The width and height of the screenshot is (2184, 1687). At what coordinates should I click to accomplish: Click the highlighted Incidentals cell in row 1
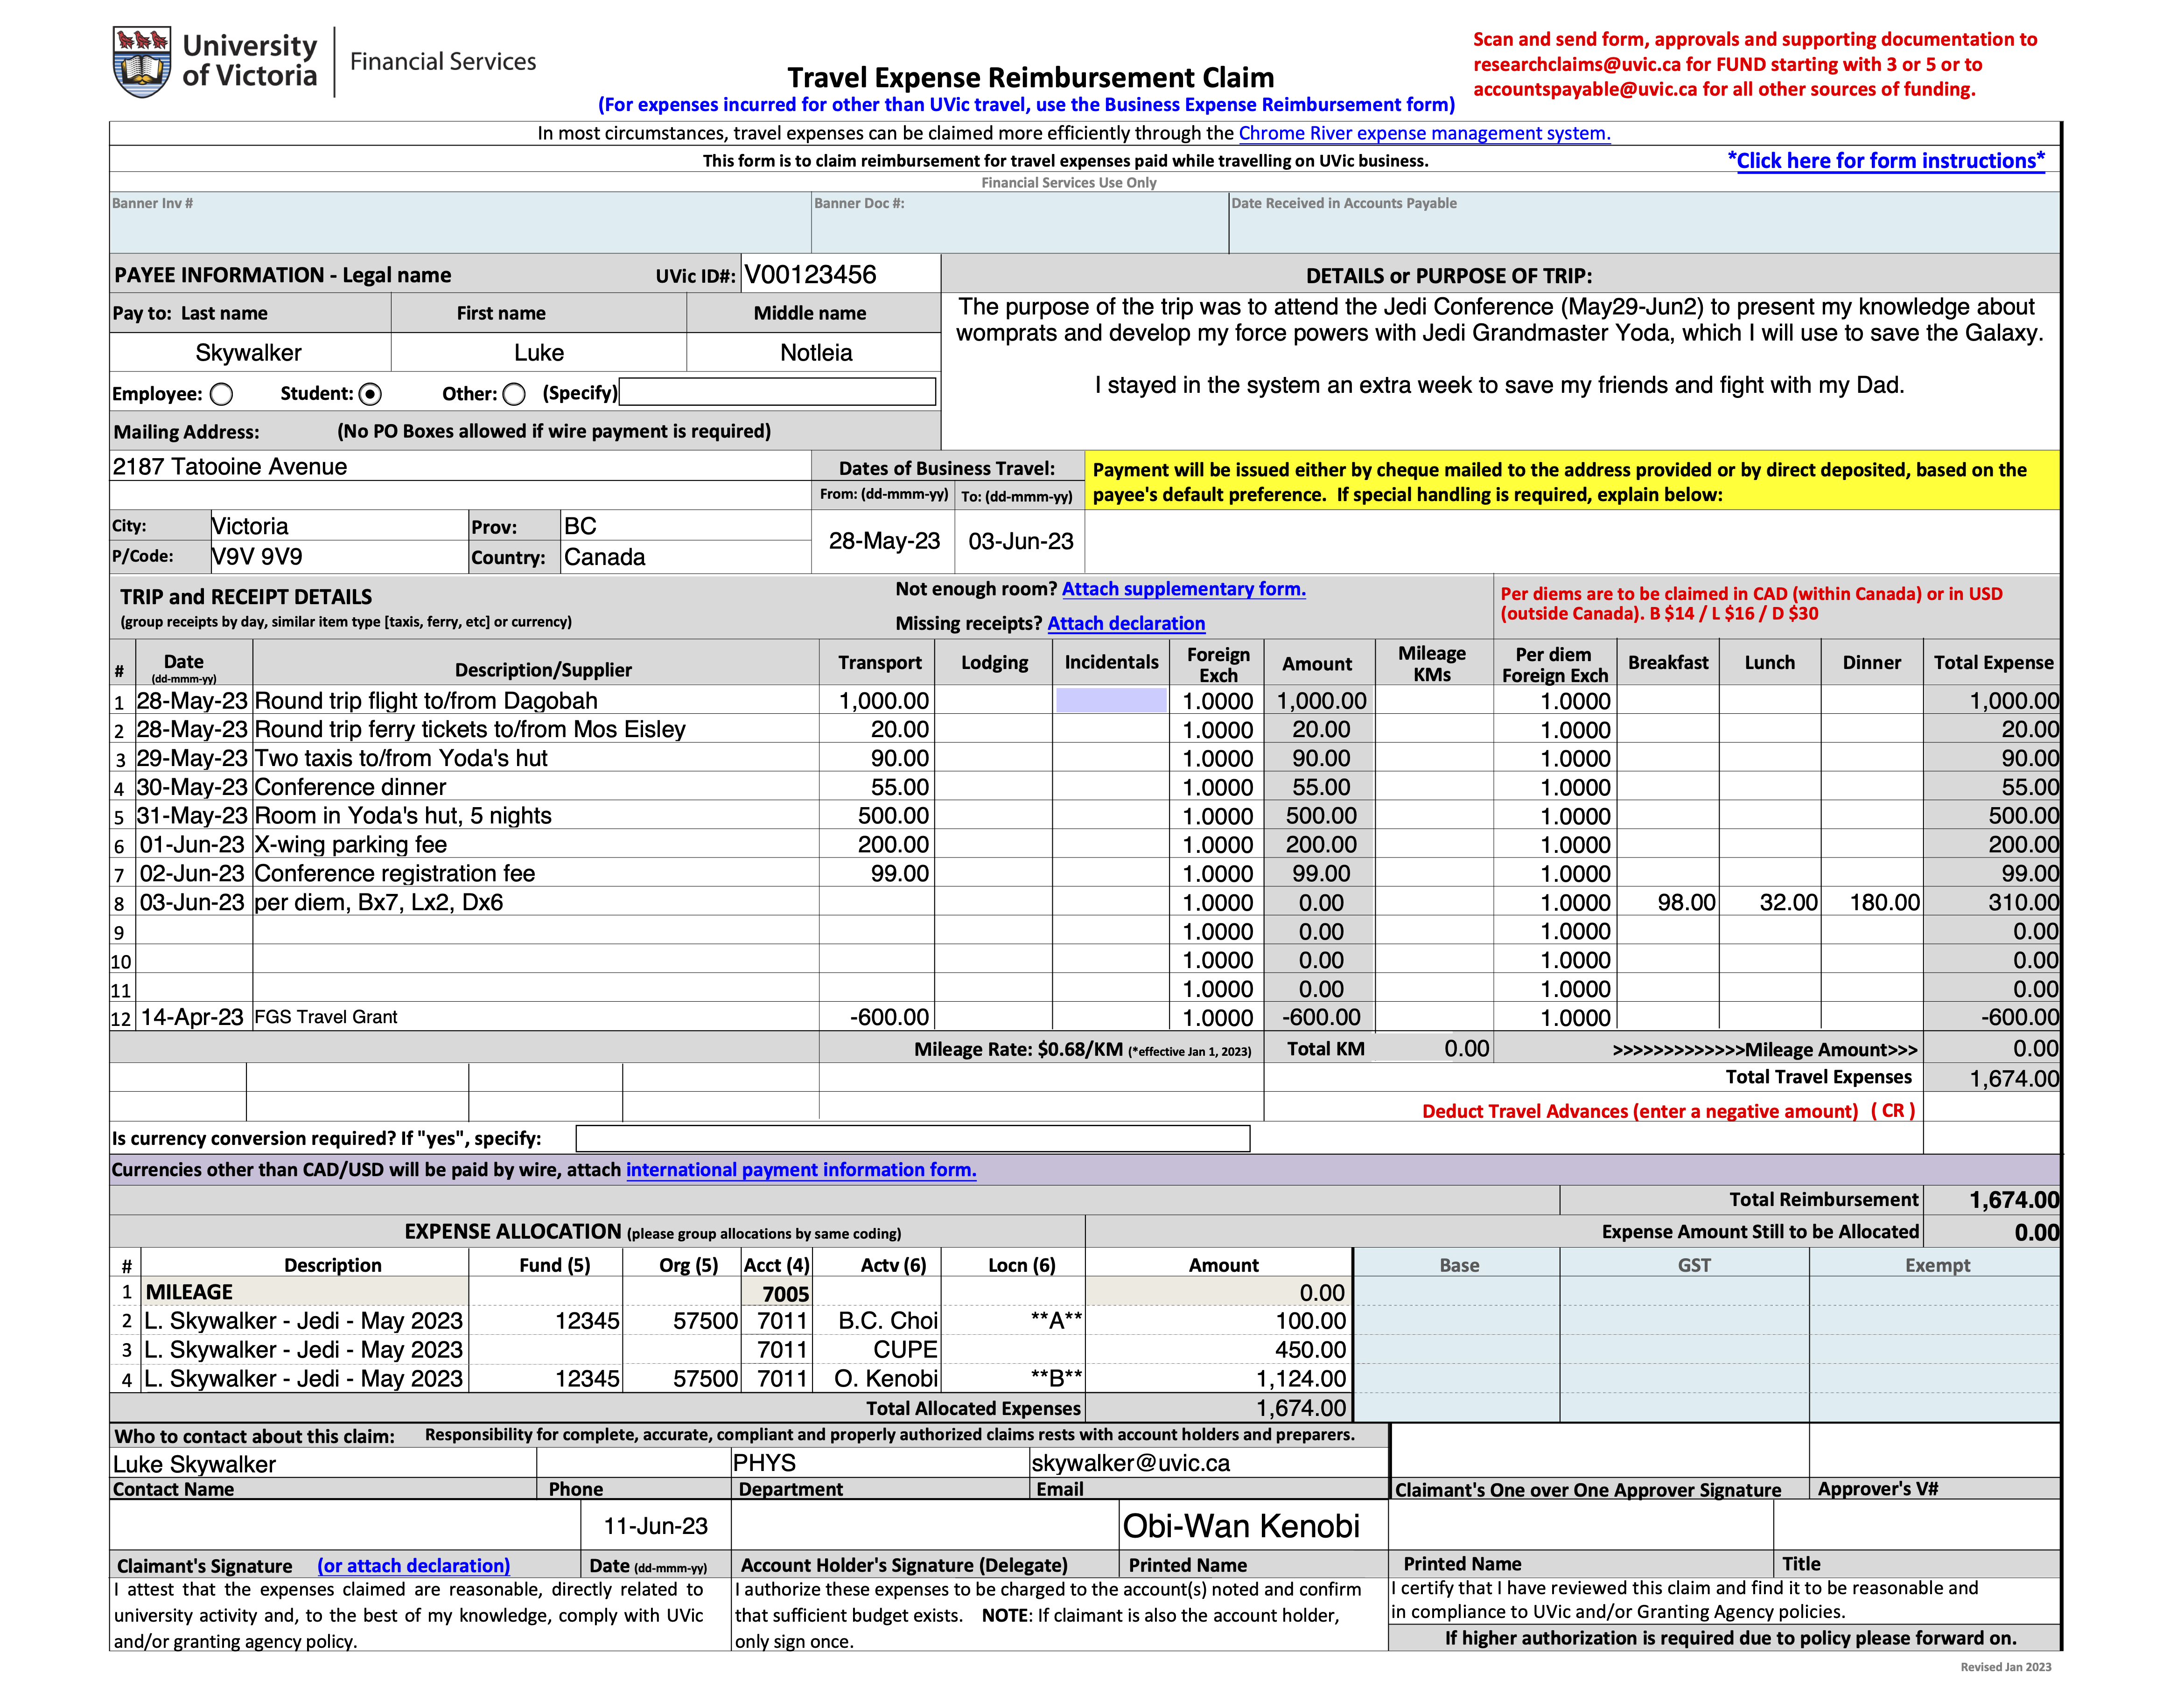coord(1111,700)
